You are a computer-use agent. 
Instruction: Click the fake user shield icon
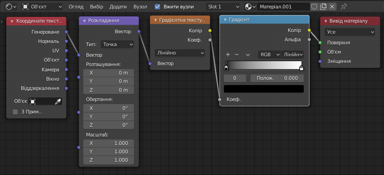(x=314, y=7)
